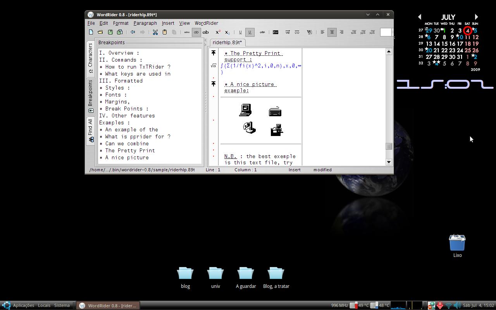This screenshot has height=310, width=496.
Task: Open the Paragraph menu
Action: 145,23
